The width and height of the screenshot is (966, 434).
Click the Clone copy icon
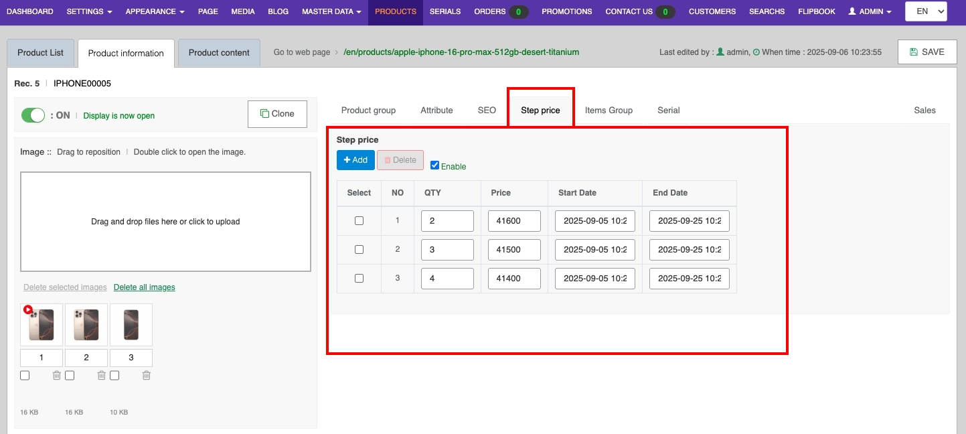pyautogui.click(x=264, y=114)
